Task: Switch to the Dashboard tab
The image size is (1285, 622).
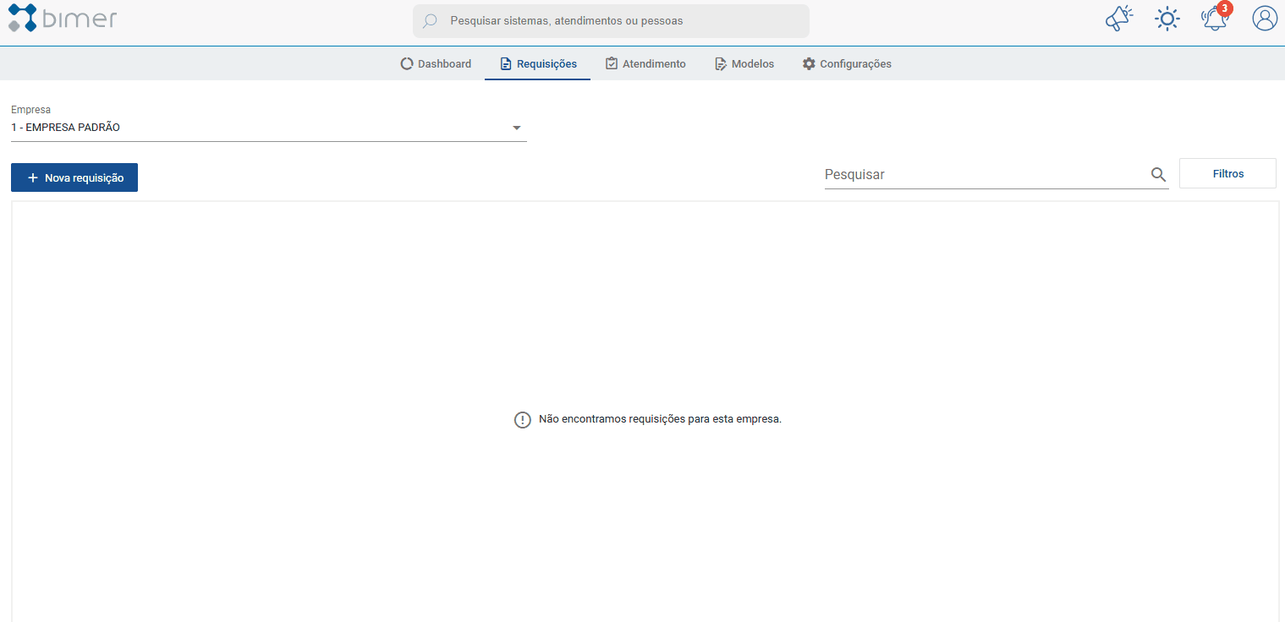Action: click(x=436, y=64)
